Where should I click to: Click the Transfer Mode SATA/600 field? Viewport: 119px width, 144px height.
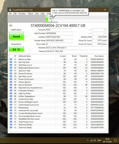[x=59, y=41]
